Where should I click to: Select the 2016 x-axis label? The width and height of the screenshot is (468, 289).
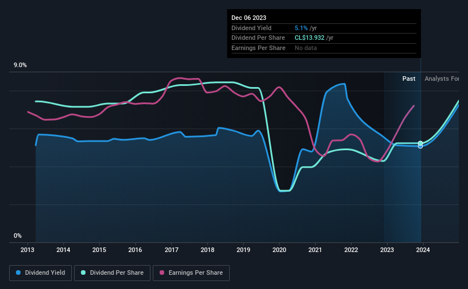click(x=135, y=250)
